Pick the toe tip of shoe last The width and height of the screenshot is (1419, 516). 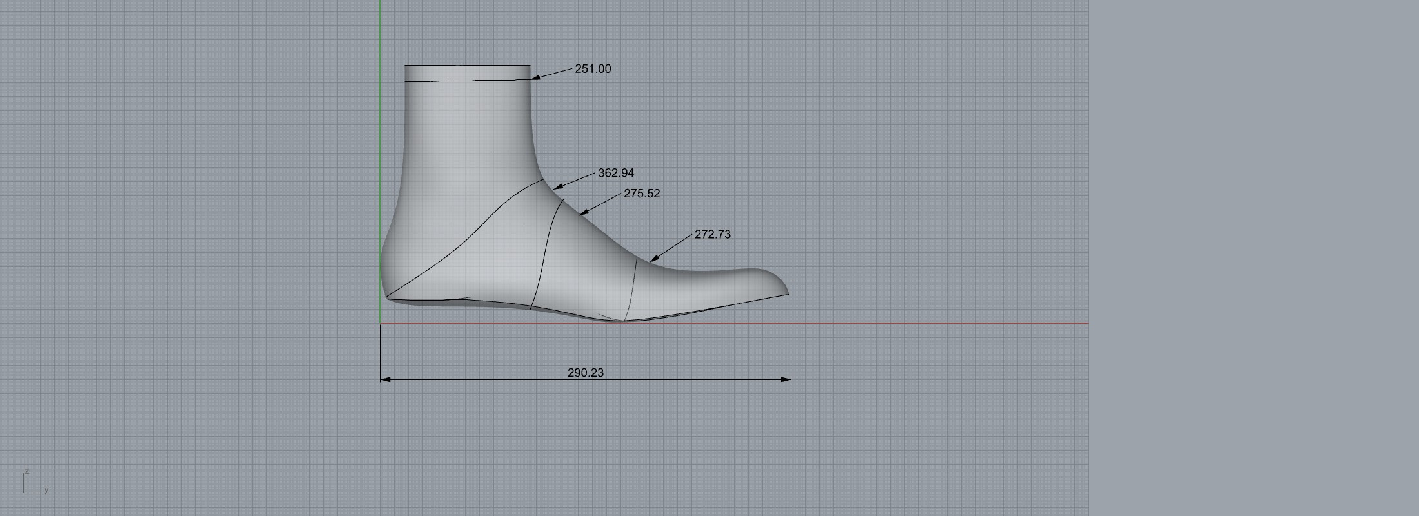pyautogui.click(x=787, y=292)
